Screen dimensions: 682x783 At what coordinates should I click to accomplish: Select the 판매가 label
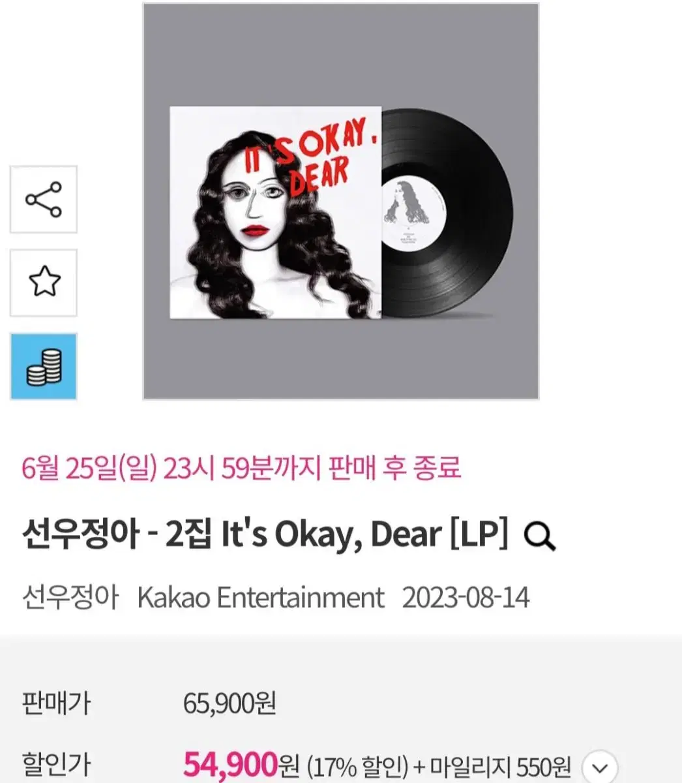tap(56, 704)
